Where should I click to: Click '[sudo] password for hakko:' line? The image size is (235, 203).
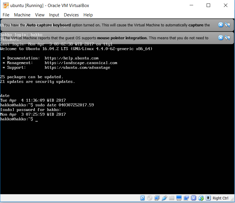[x=30, y=110]
